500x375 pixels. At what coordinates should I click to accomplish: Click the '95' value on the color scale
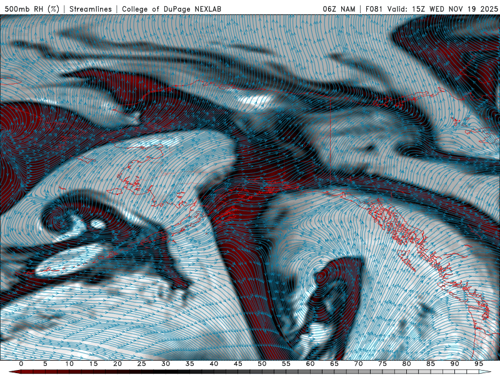point(479,364)
